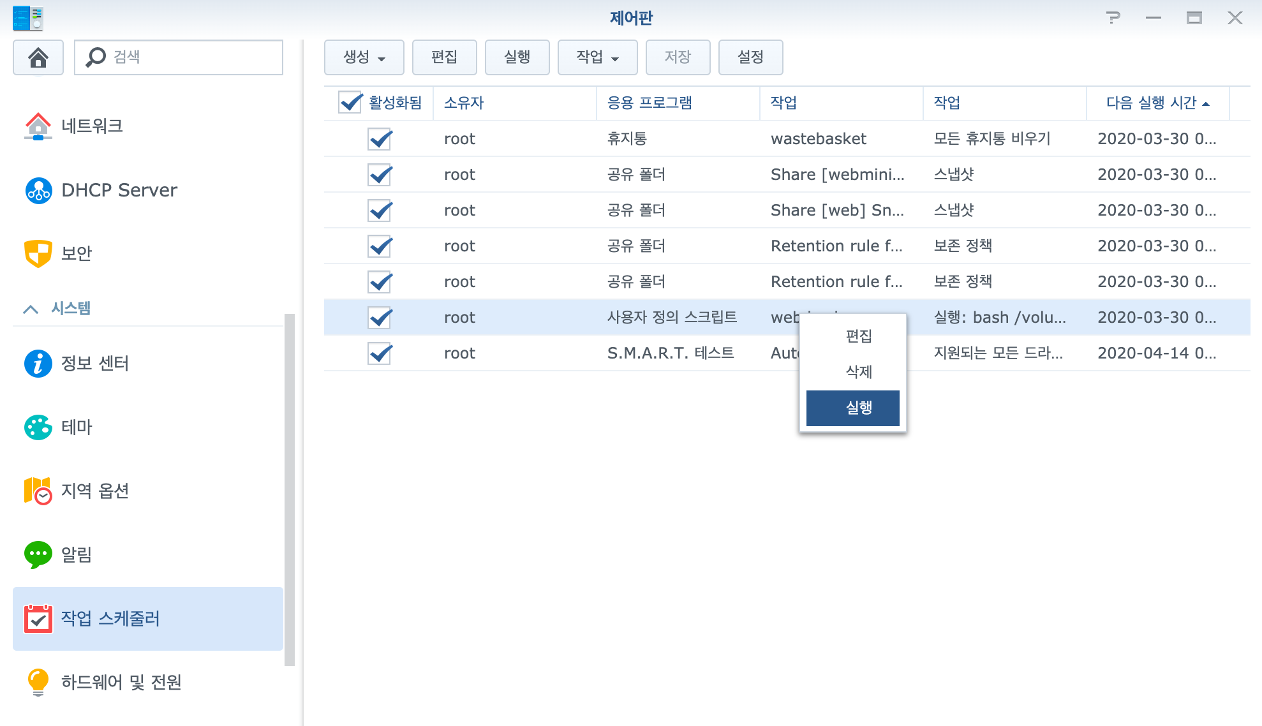Open the 작업 dropdown in toolbar
Viewport: 1262px width, 726px height.
pos(597,57)
